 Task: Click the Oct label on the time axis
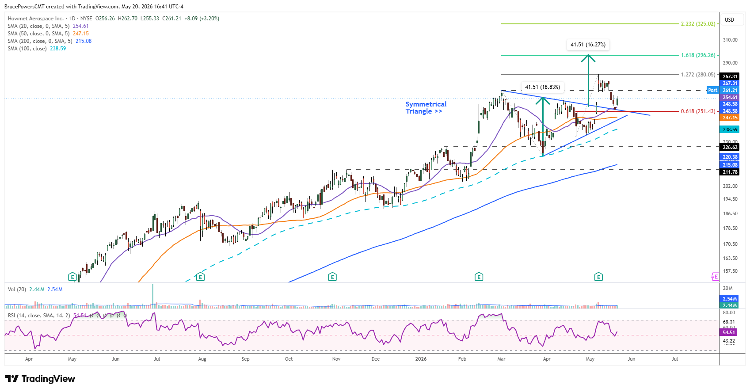pyautogui.click(x=289, y=359)
